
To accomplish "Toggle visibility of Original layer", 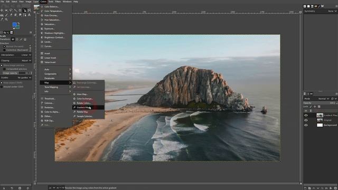I will pyautogui.click(x=306, y=120).
